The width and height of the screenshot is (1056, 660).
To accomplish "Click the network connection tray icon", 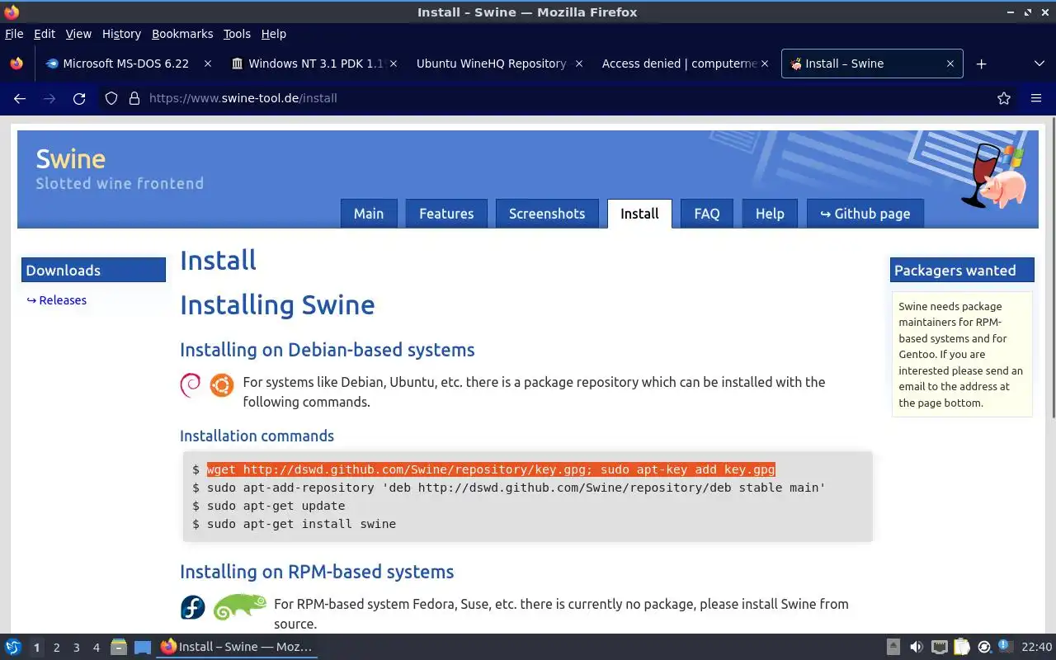I will pyautogui.click(x=939, y=647).
